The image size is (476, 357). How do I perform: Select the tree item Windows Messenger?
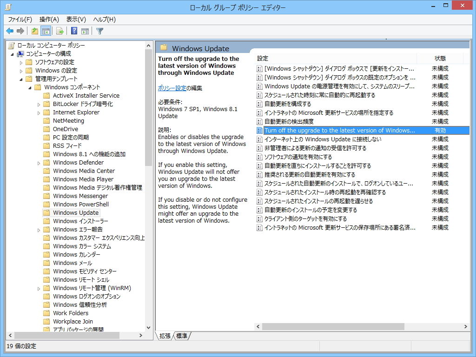click(80, 196)
